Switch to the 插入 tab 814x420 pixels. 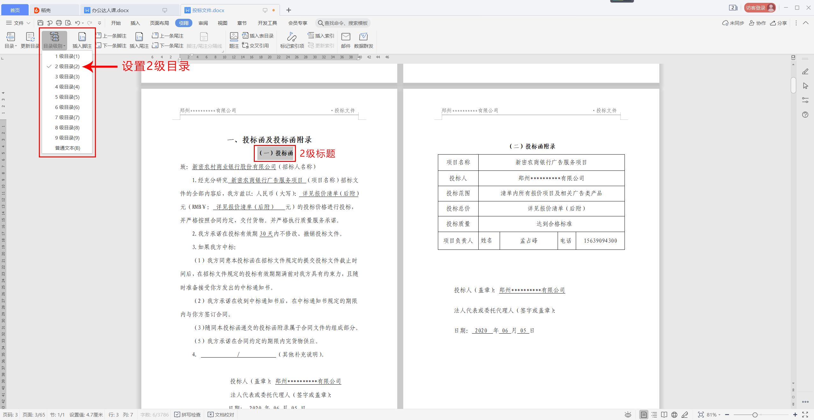(135, 23)
